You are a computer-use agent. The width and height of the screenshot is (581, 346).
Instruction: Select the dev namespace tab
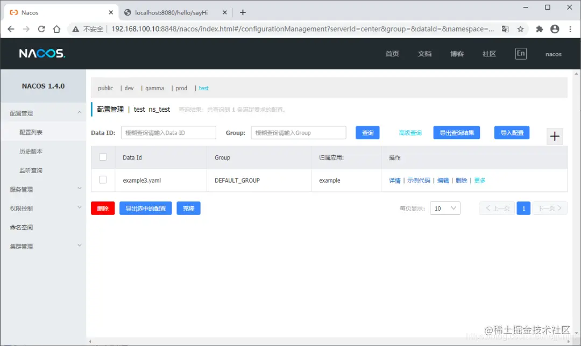tap(129, 88)
